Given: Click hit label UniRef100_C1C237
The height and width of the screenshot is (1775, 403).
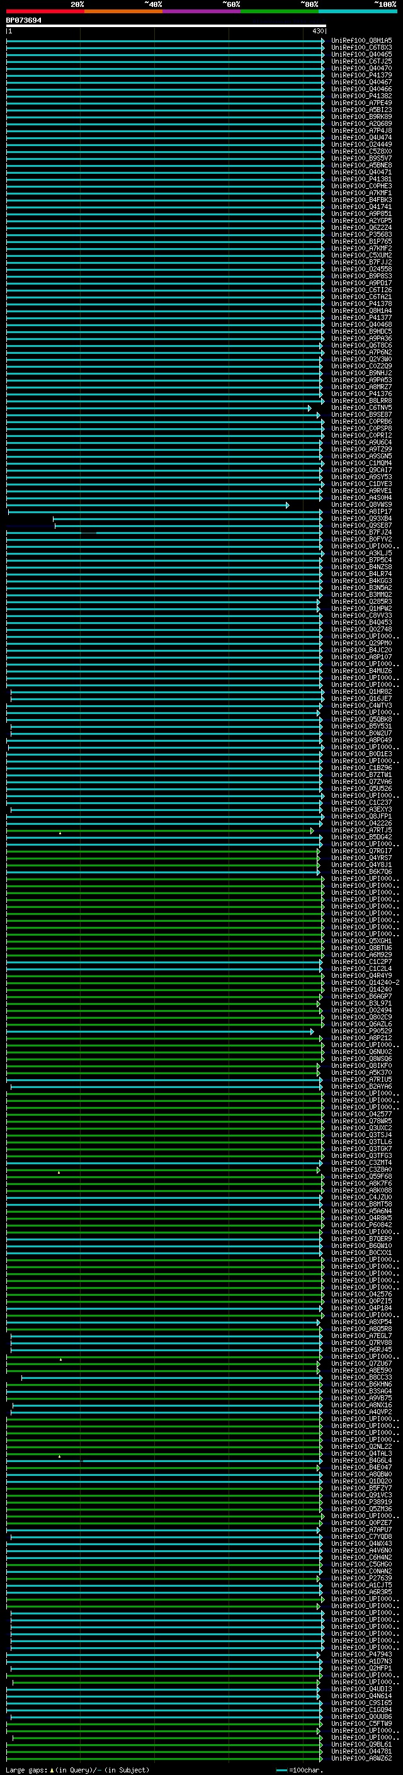Looking at the screenshot, I should pyautogui.click(x=361, y=802).
